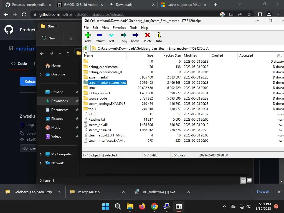Sort by Packed Size column header
Viewport: 284px width, 213px height.
pyautogui.click(x=168, y=55)
